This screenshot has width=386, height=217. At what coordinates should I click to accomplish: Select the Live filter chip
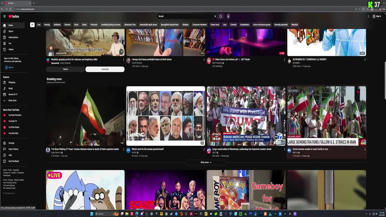coord(39,25)
